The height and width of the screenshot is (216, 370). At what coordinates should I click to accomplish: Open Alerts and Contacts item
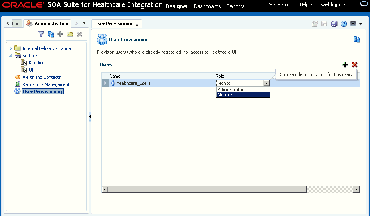[42, 77]
